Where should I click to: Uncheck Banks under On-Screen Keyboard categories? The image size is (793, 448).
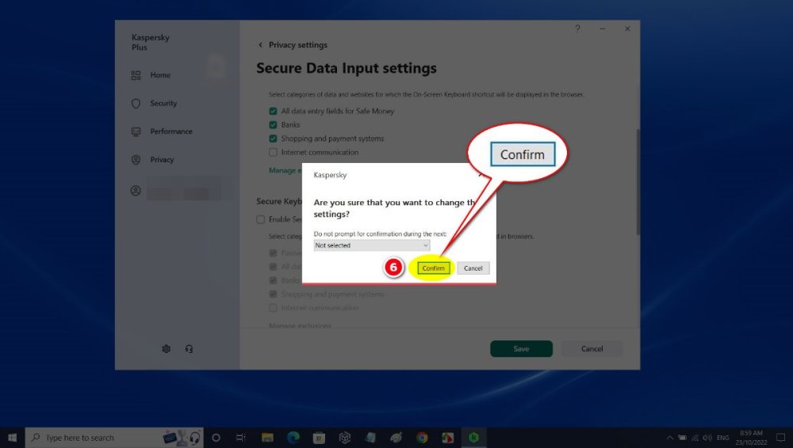coord(273,125)
